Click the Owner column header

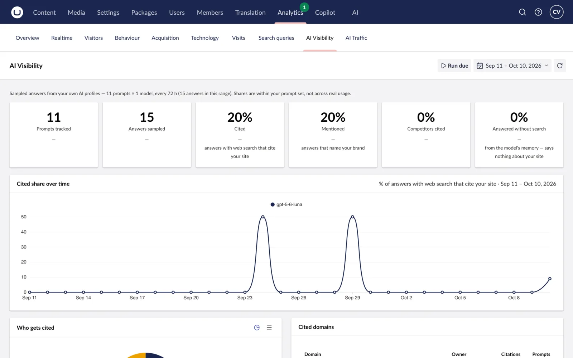[x=459, y=354]
